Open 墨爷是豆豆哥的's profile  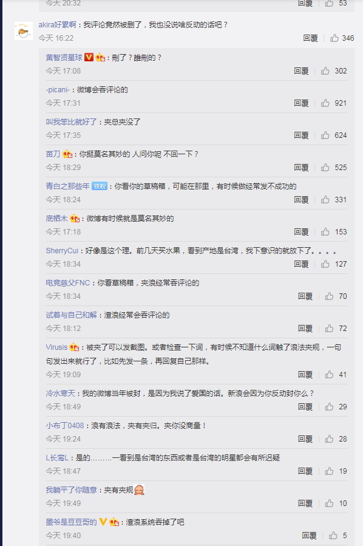point(72,522)
